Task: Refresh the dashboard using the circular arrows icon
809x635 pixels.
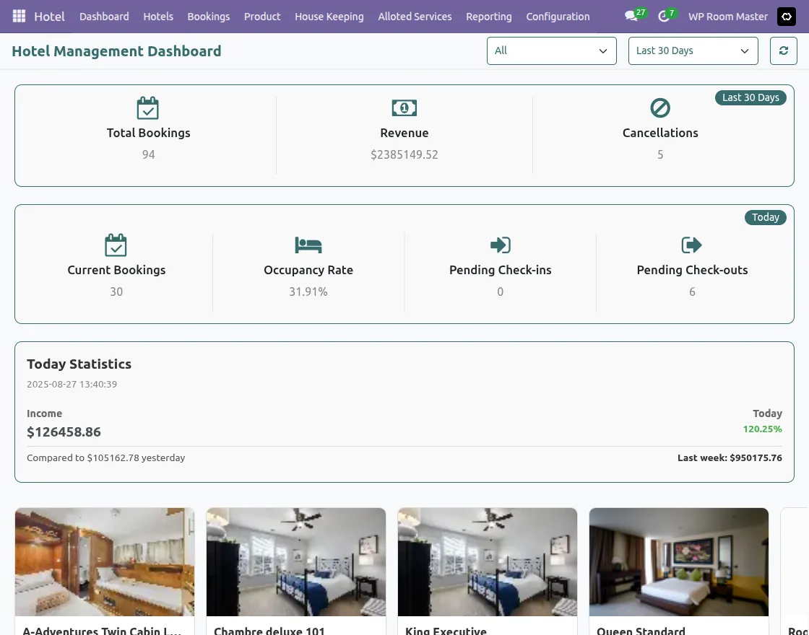Action: tap(784, 51)
